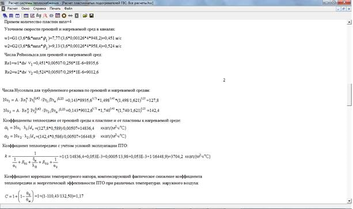Click the cascade windows toolbar icon
The width and height of the screenshot is (353, 209).
pyautogui.click(x=5, y=16)
